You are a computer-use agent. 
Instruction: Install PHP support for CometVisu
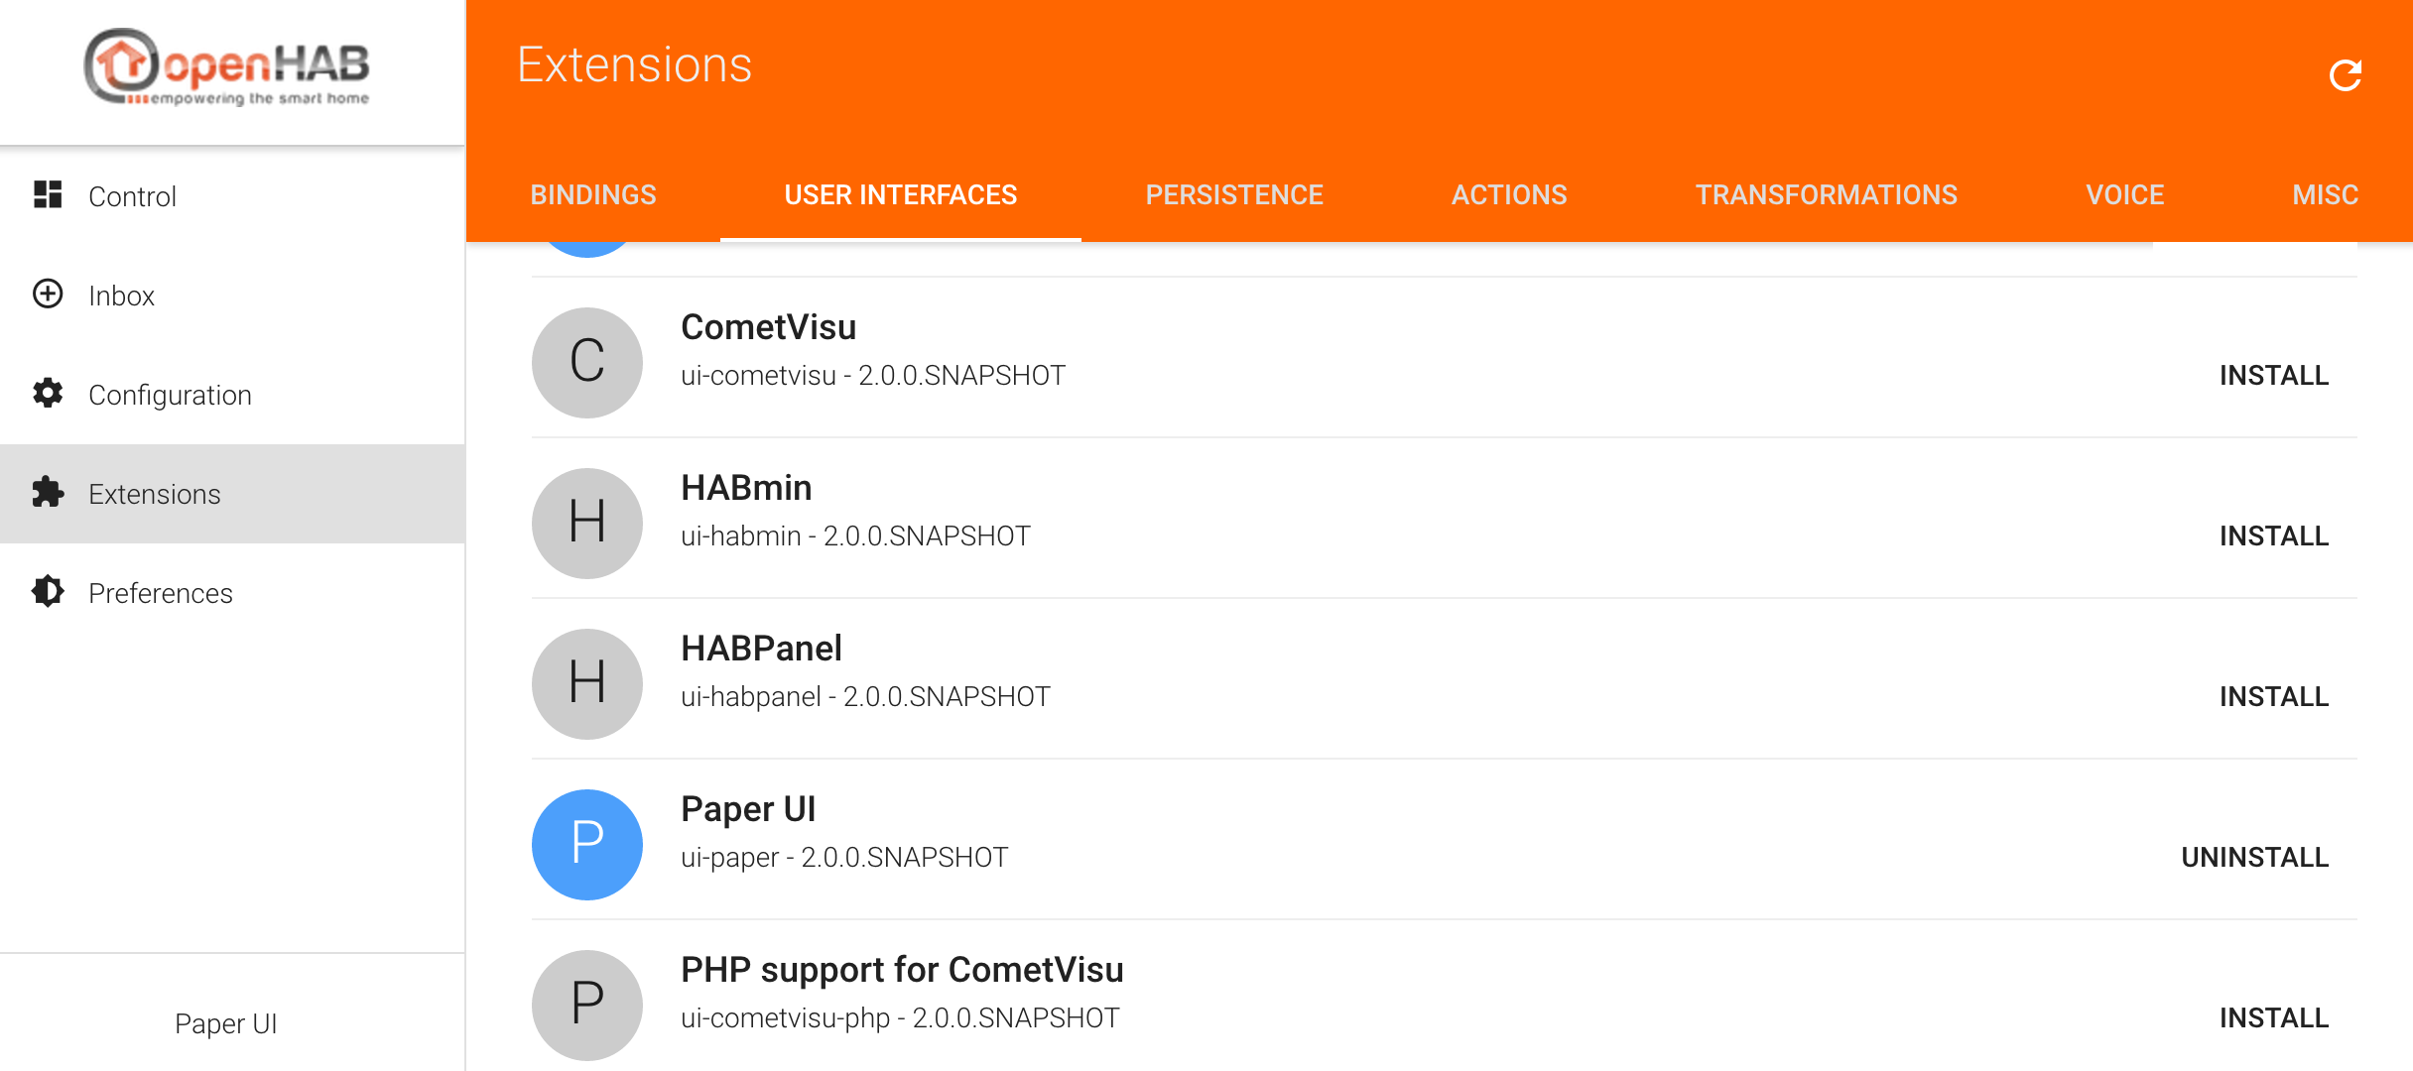click(x=2273, y=1018)
